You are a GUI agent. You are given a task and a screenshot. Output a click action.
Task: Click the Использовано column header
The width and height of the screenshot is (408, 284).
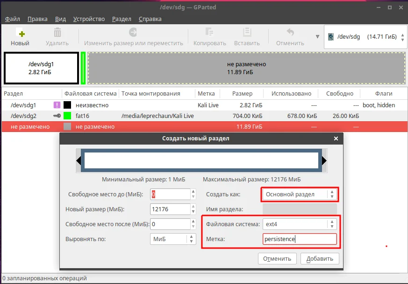click(291, 94)
